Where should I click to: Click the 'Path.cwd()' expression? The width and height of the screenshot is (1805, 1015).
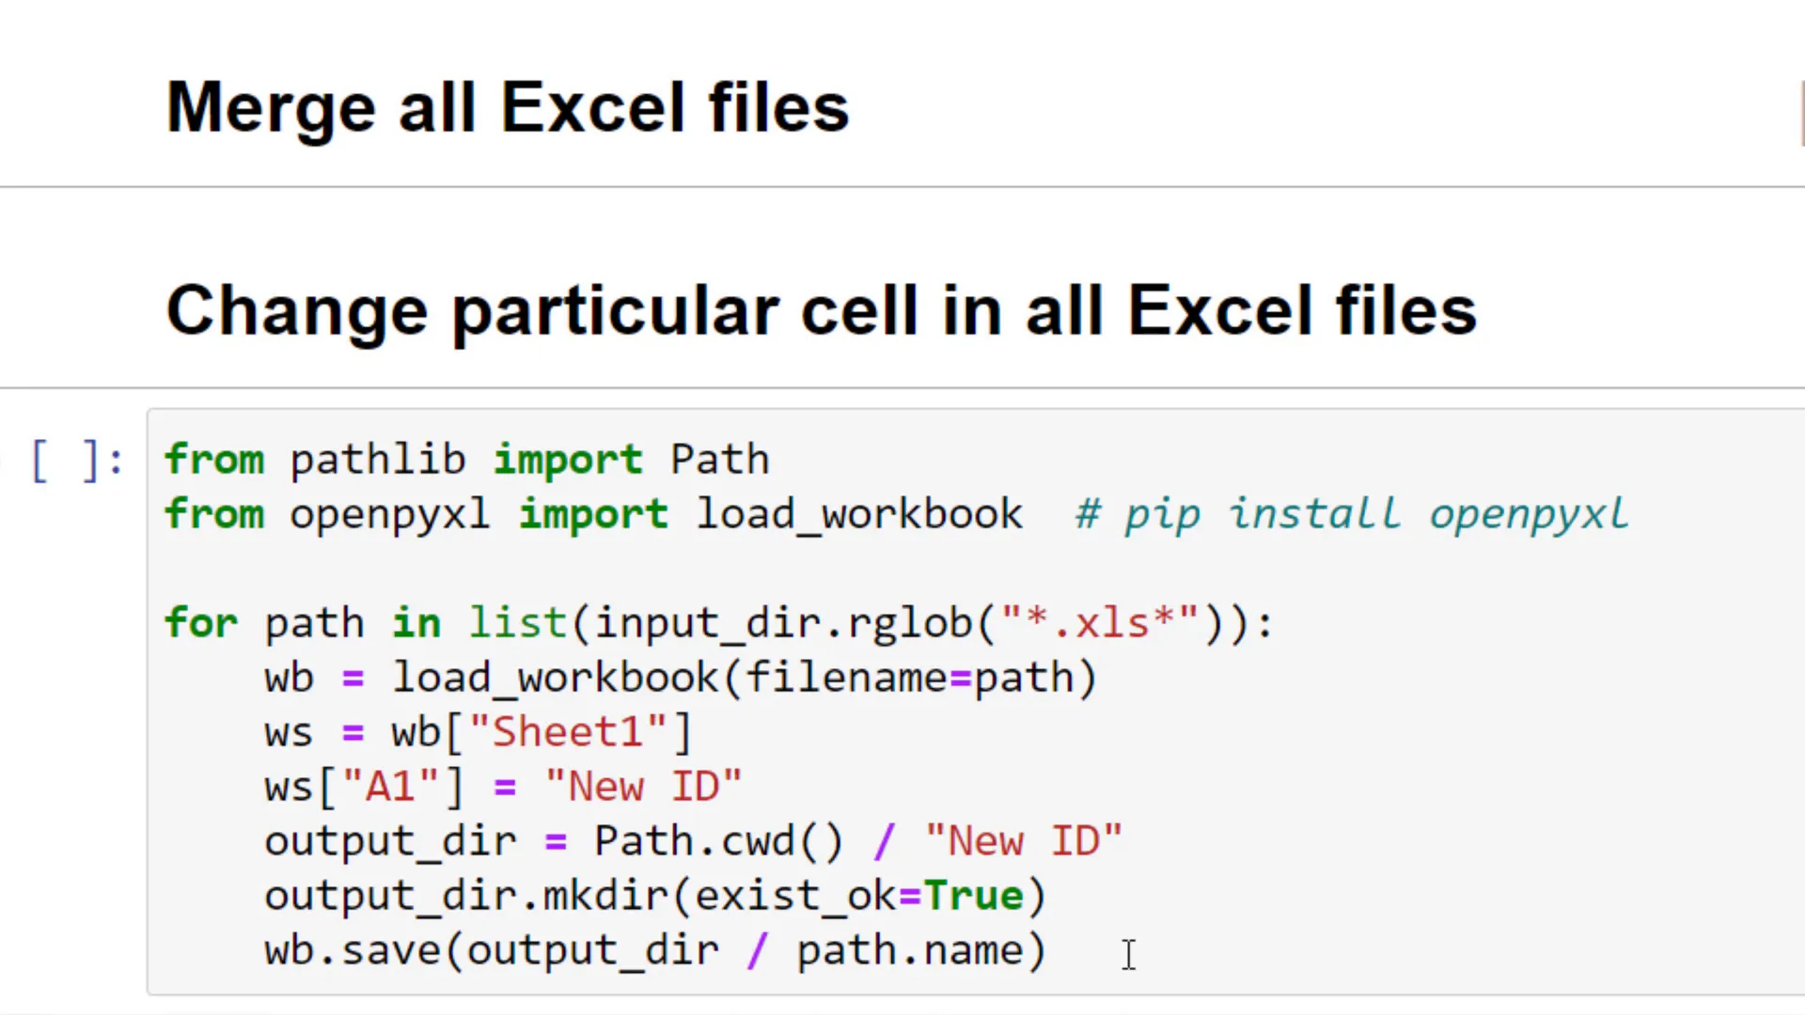point(717,840)
